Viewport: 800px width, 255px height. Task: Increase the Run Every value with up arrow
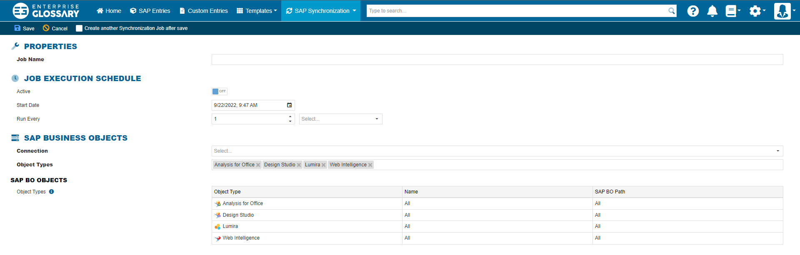coord(290,116)
